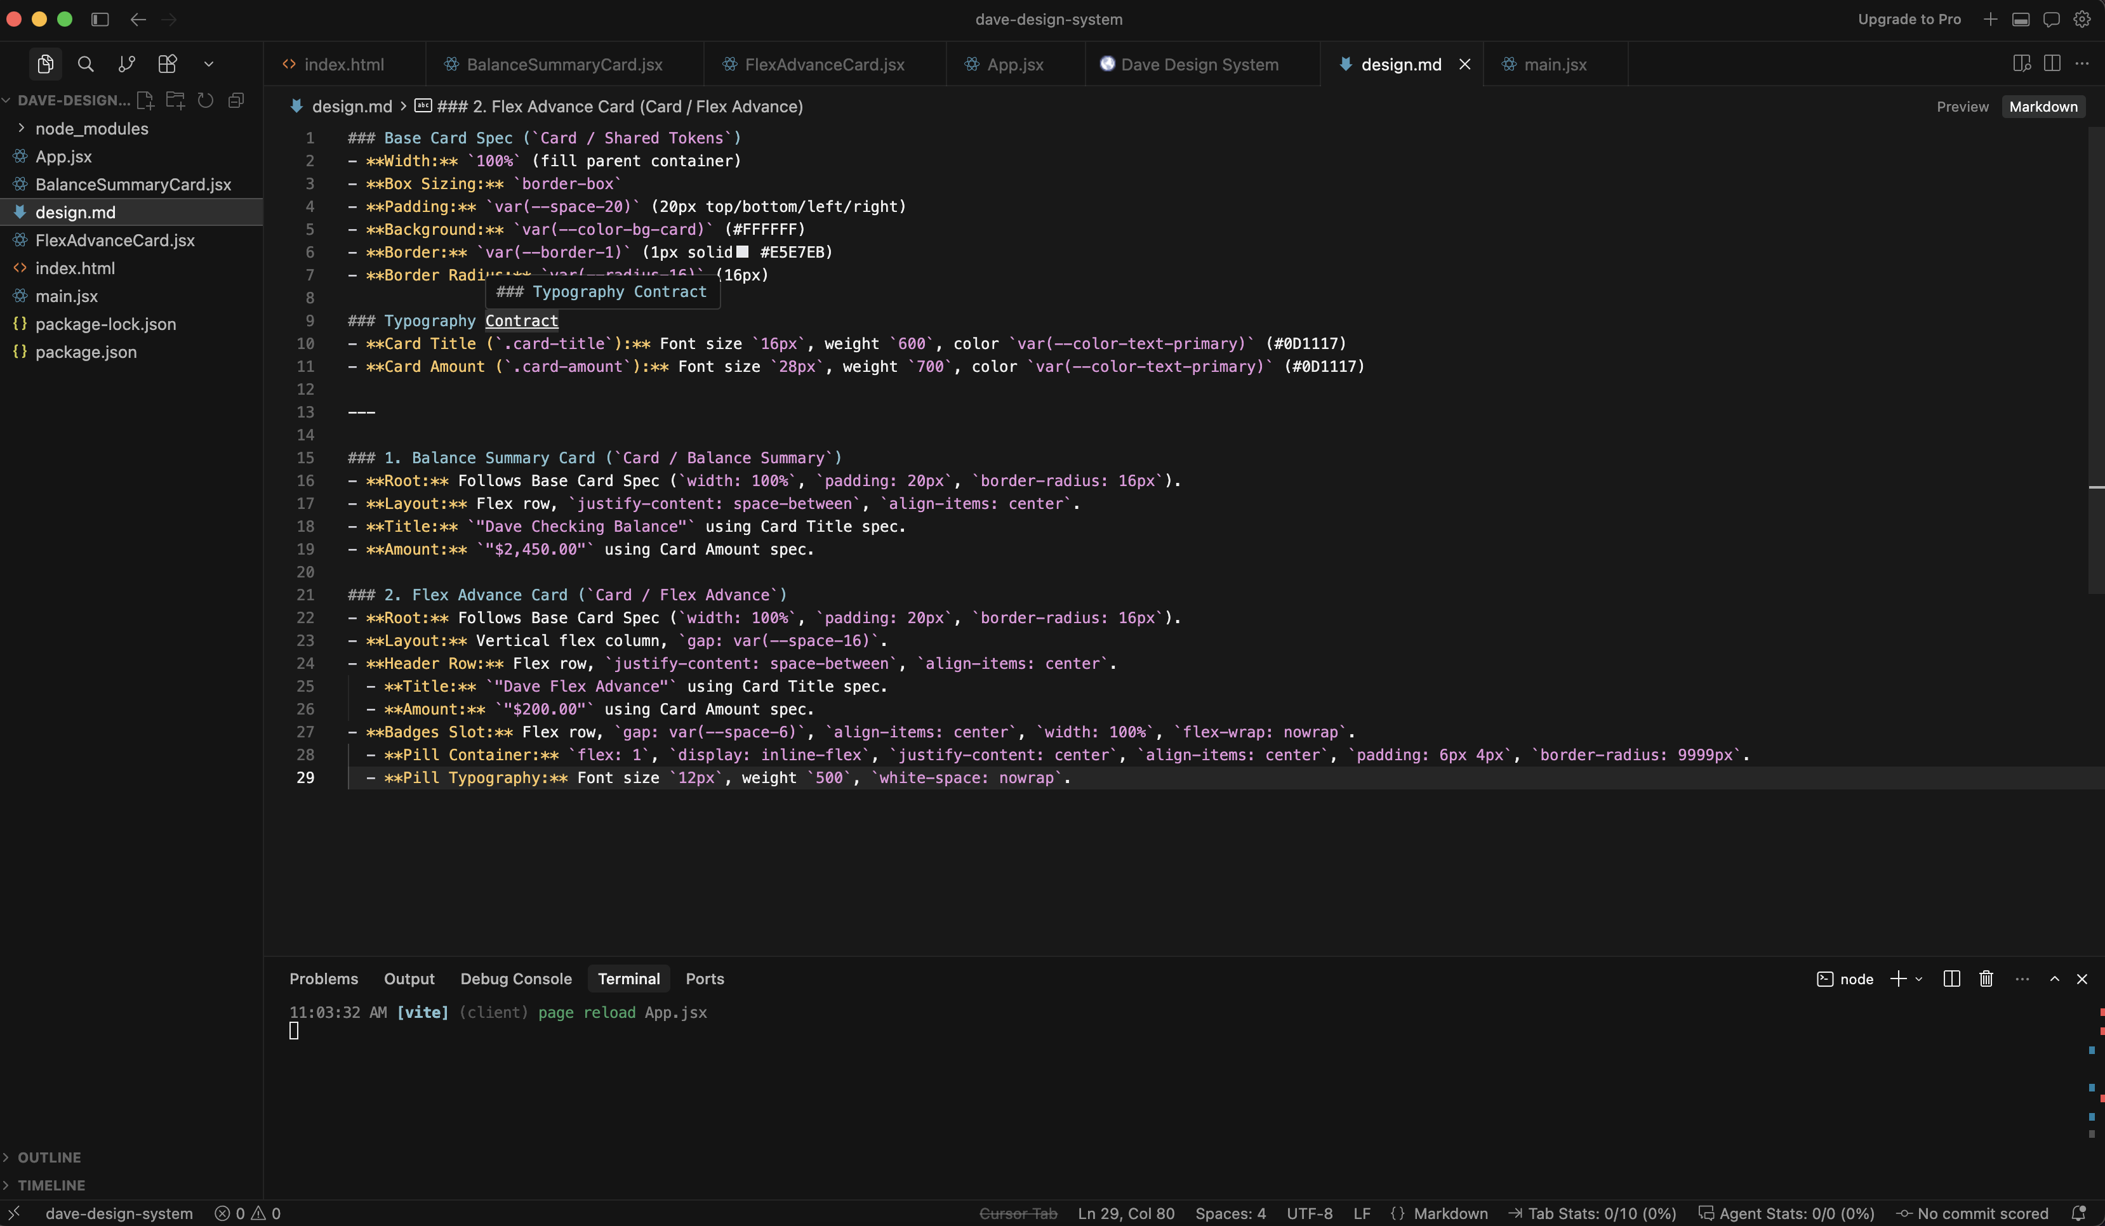2105x1226 pixels.
Task: Collapse all folders in explorer
Action: (236, 100)
